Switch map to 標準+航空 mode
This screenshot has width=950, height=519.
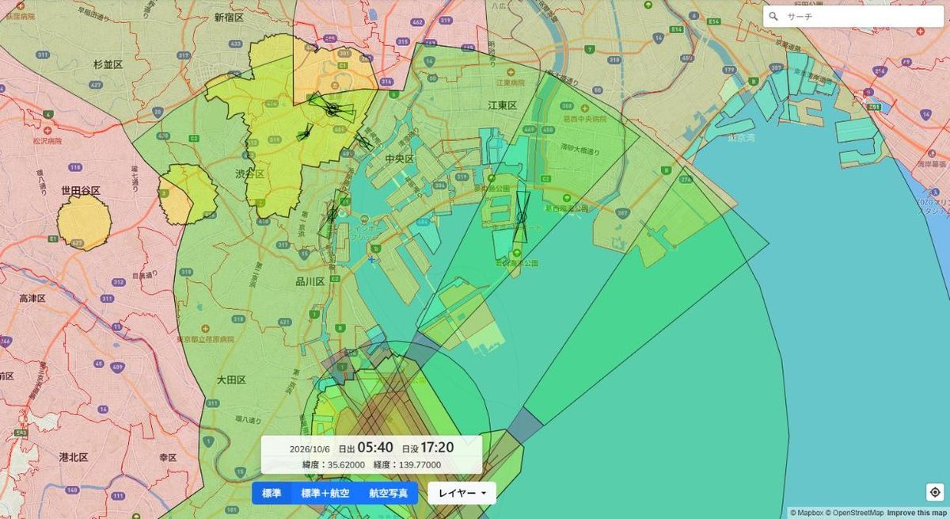[325, 493]
